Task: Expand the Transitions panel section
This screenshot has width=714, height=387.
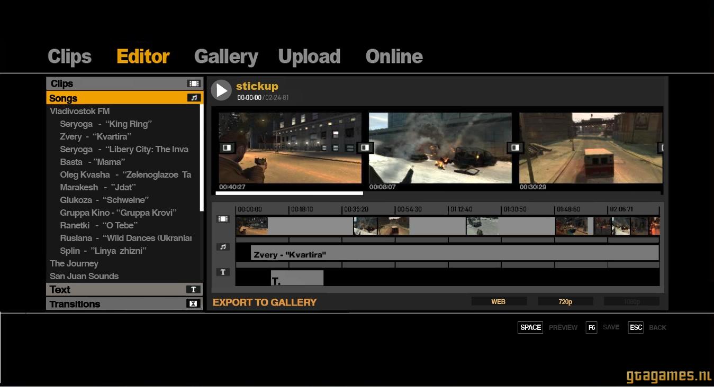Action: click(125, 303)
